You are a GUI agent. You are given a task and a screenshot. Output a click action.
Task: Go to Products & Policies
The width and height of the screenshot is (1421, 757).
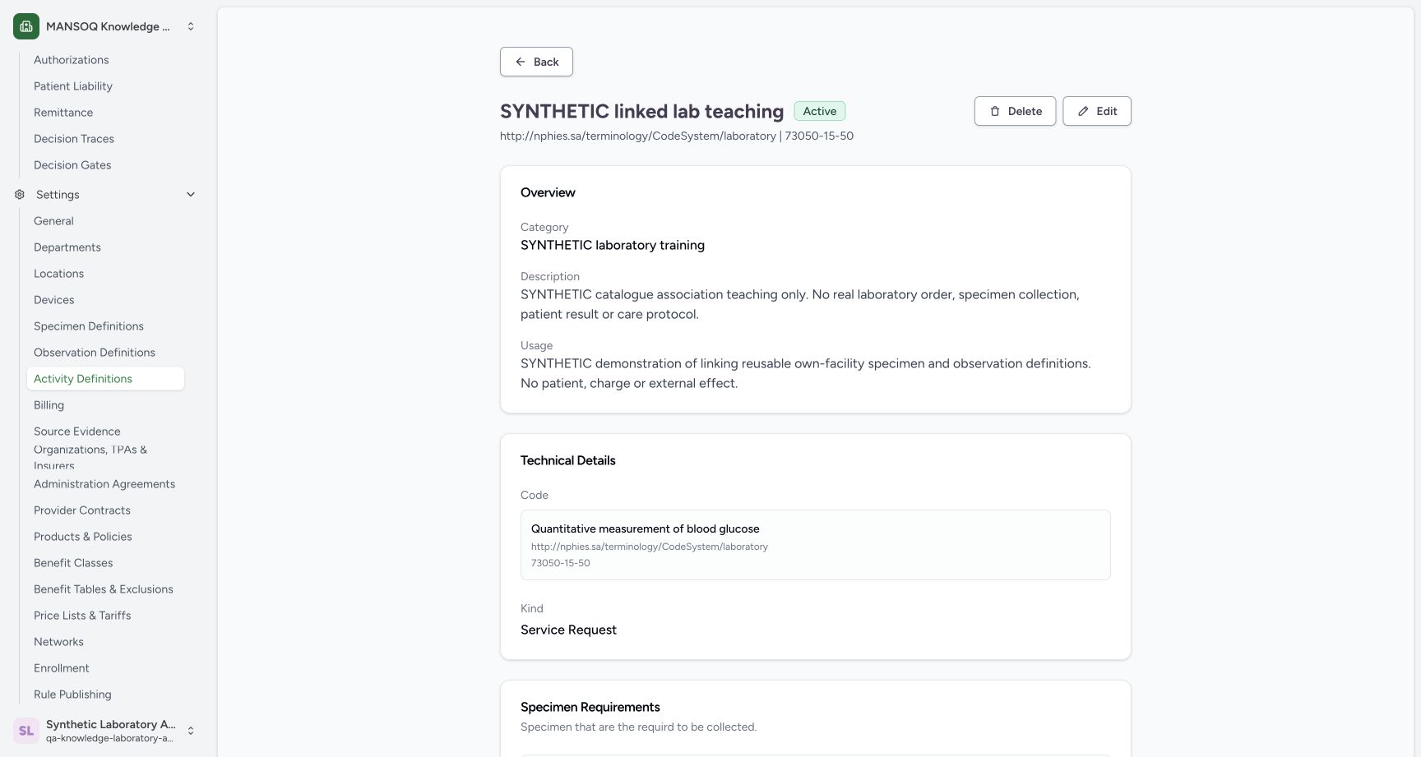tap(83, 537)
